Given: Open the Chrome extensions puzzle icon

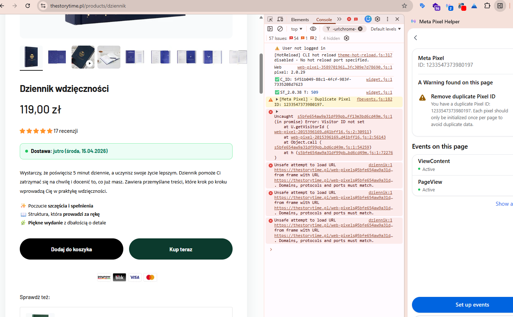Looking at the screenshot, I should coord(487,6).
